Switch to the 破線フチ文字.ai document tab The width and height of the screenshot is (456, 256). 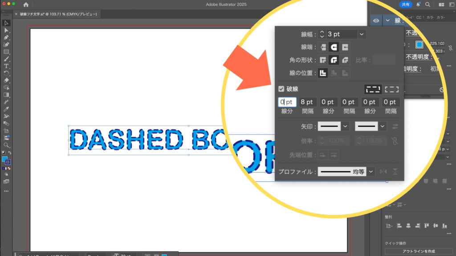(58, 14)
